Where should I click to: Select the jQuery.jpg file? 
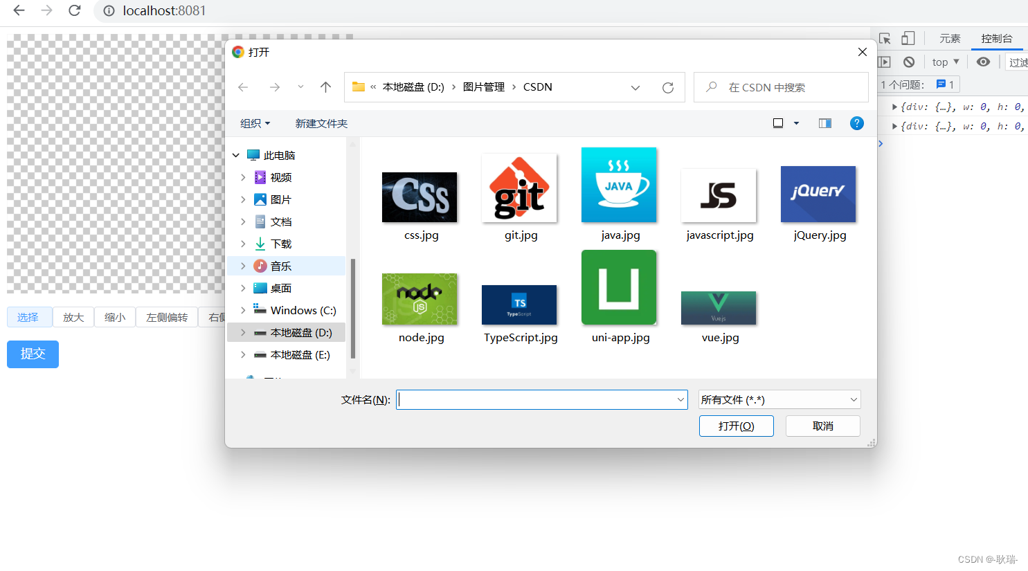point(818,203)
